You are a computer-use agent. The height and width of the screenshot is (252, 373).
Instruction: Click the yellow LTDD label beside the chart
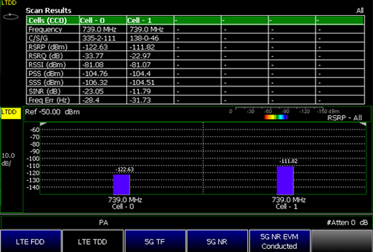[10, 113]
